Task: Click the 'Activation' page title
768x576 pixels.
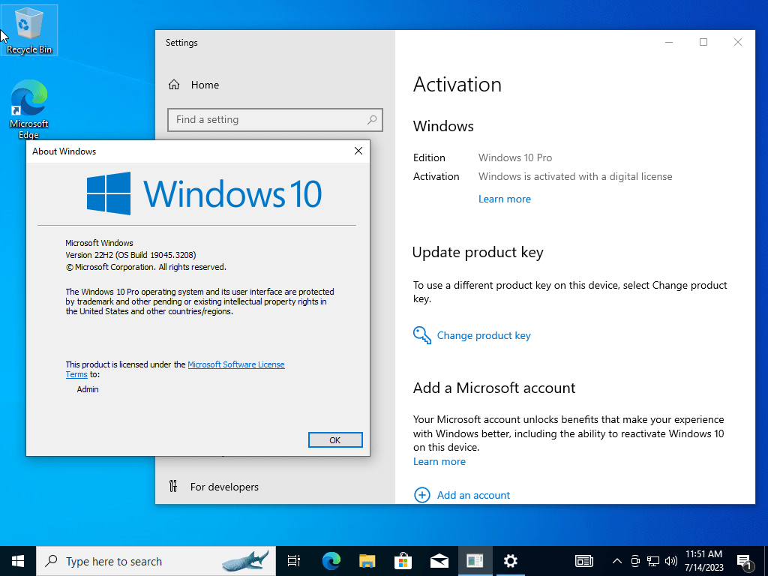Action: click(x=457, y=84)
